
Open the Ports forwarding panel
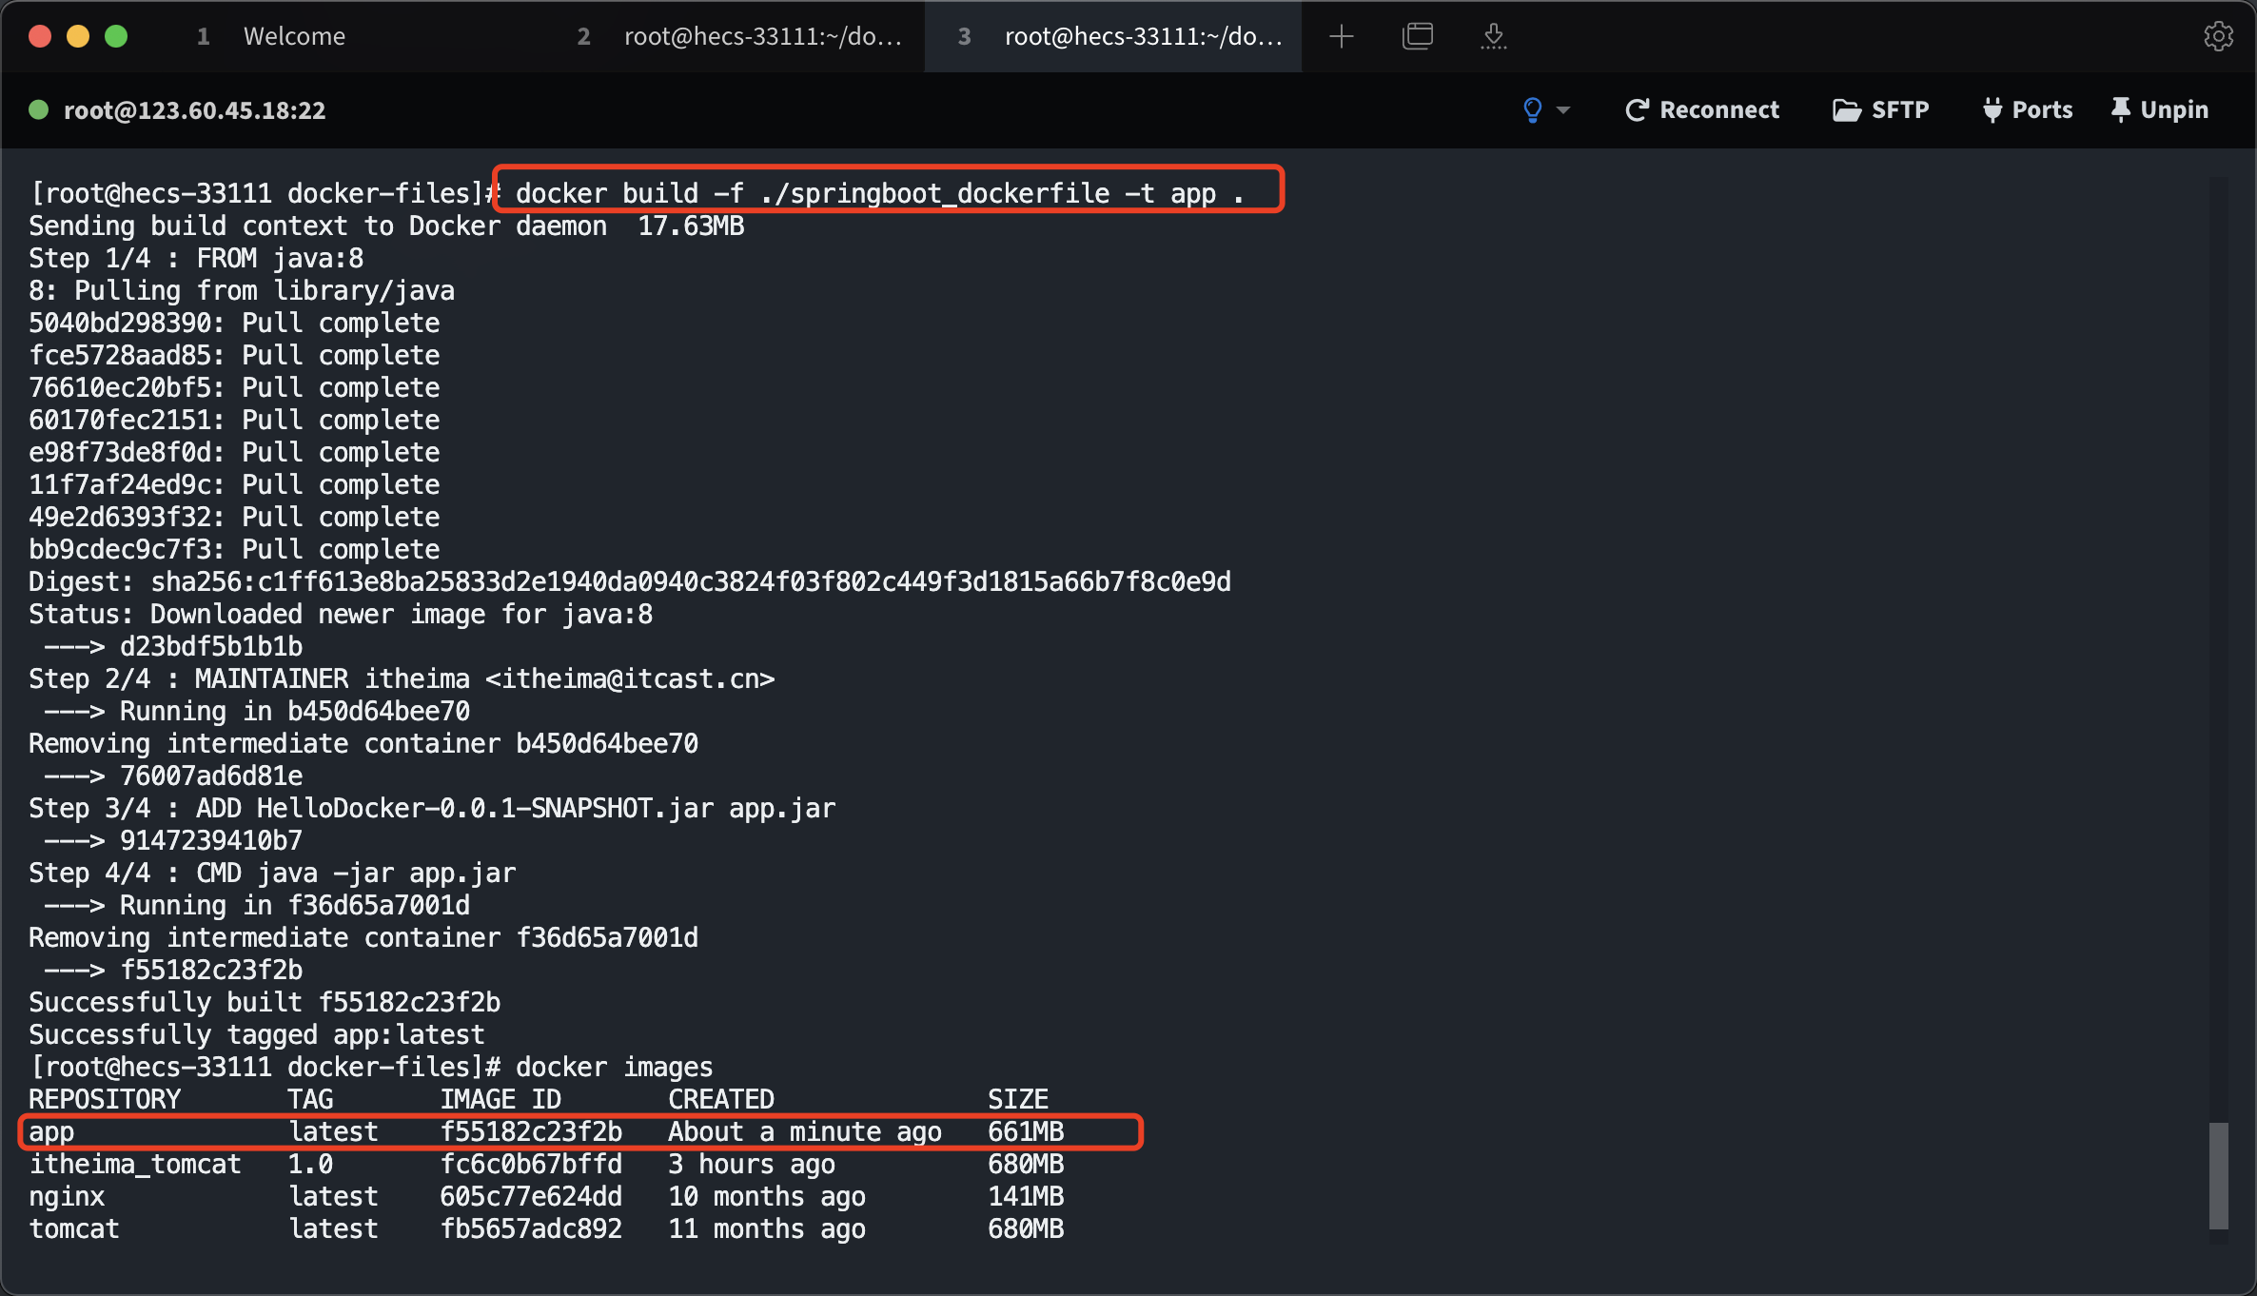point(2027,110)
